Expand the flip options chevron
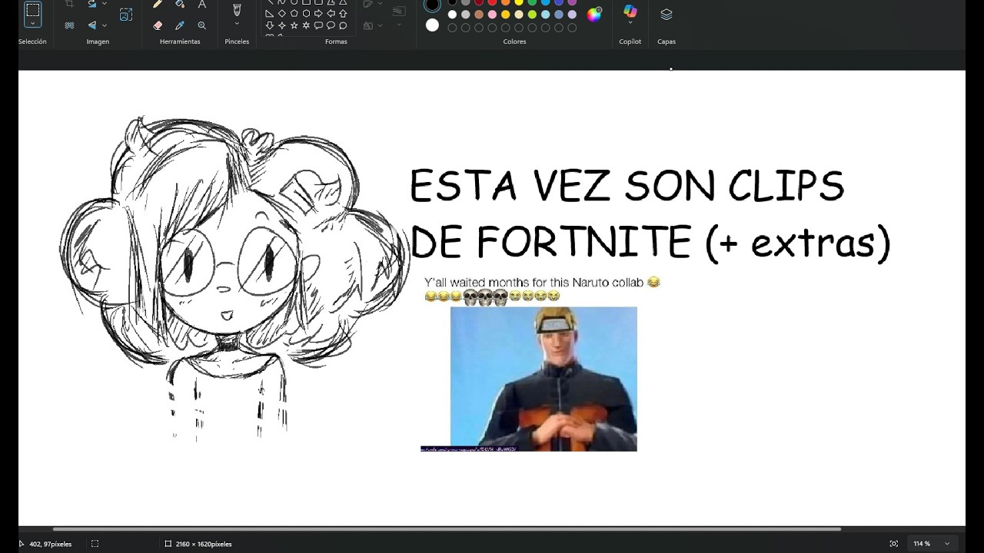The height and width of the screenshot is (553, 984). (105, 25)
